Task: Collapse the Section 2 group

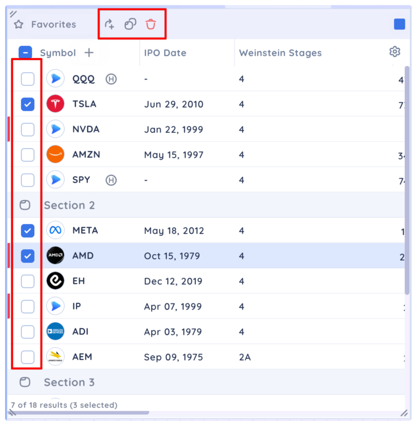Action: pos(25,205)
